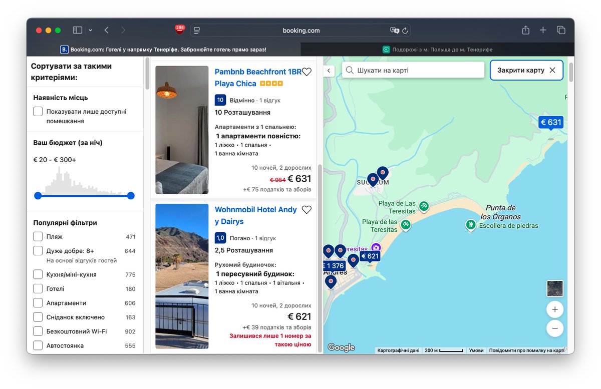This screenshot has width=601, height=389.
Task: Tick the Сніданок включено checkbox
Action: [38, 317]
